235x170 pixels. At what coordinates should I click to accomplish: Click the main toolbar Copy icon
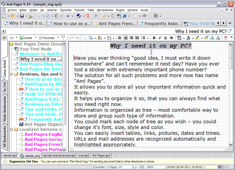[48, 16]
